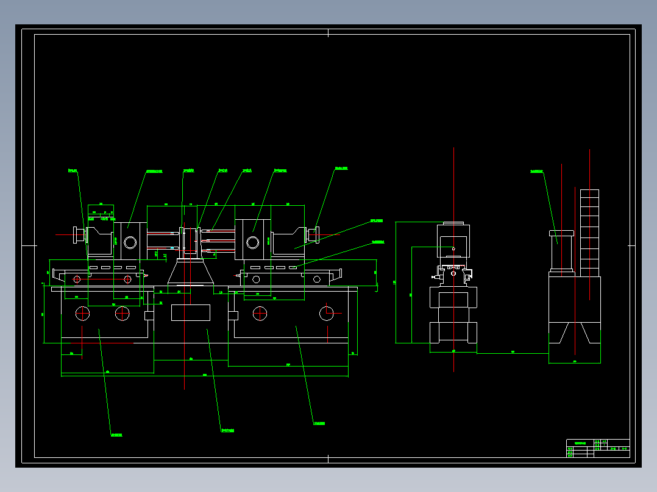
Task: Pick the capped cylinder in the rightmost view
Action: [561, 251]
